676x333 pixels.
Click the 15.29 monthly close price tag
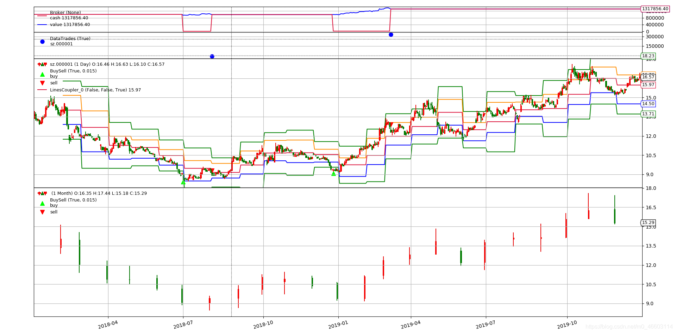click(649, 223)
